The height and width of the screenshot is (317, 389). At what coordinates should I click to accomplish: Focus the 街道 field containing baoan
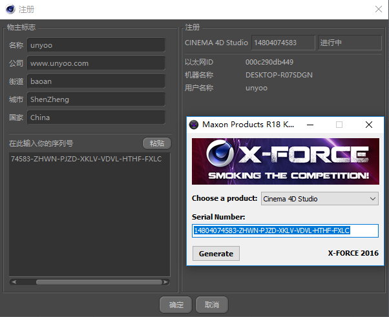point(96,81)
